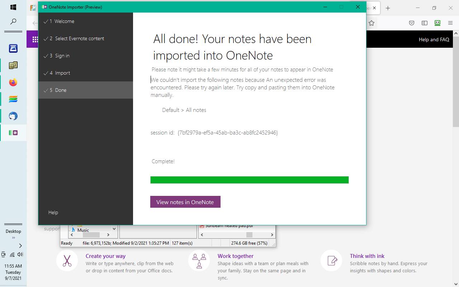
Task: Click left arrow of folder tree scrollbar
Action: (72, 235)
